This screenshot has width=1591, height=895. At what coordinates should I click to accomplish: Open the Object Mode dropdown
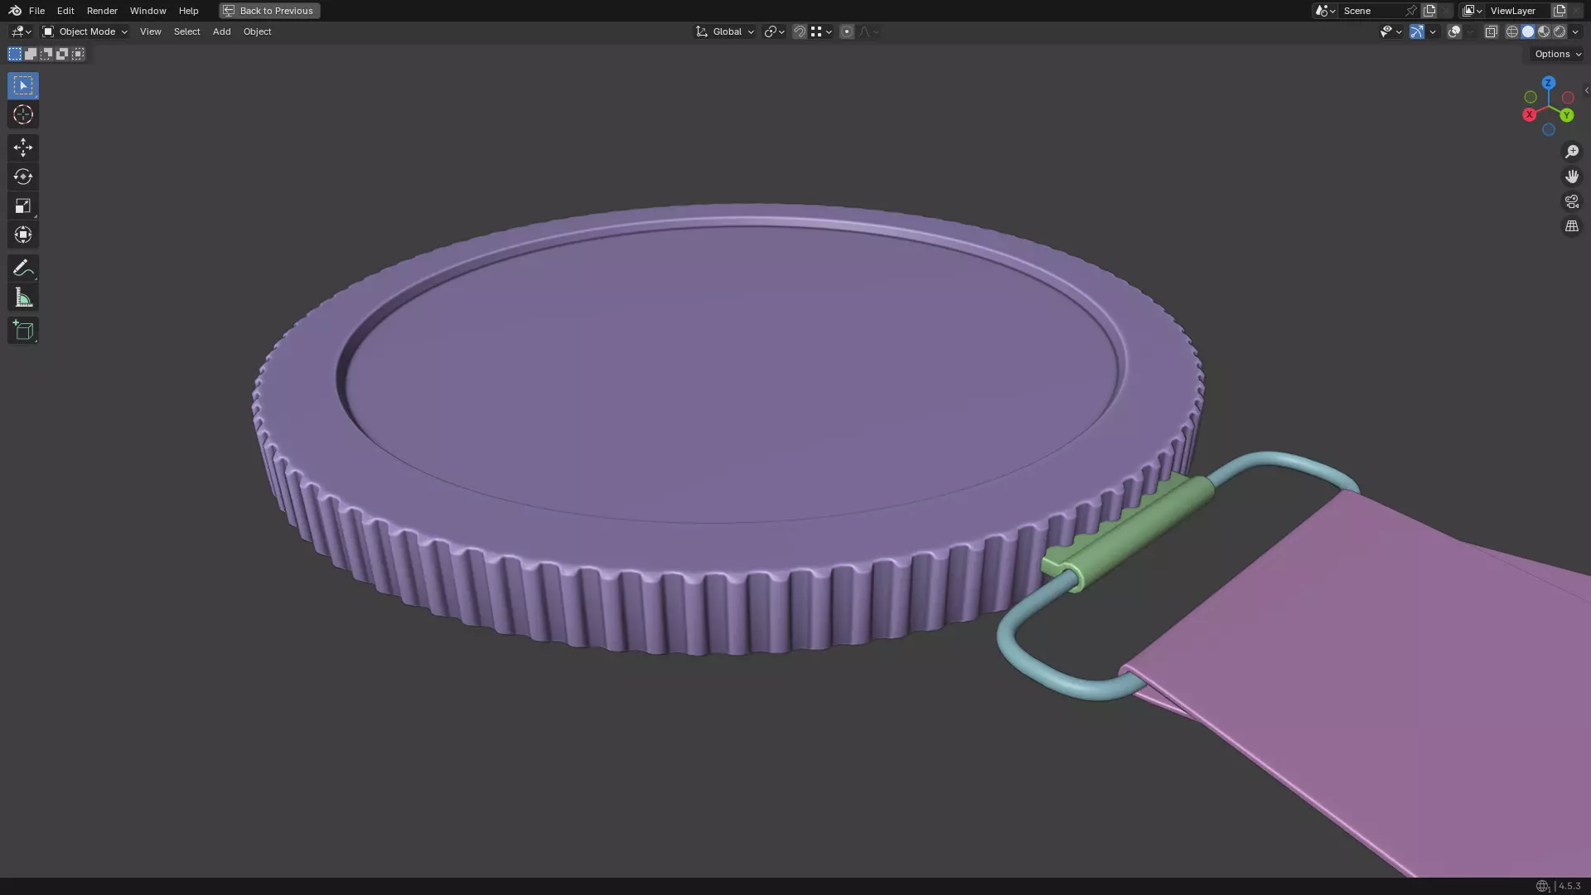click(x=85, y=31)
